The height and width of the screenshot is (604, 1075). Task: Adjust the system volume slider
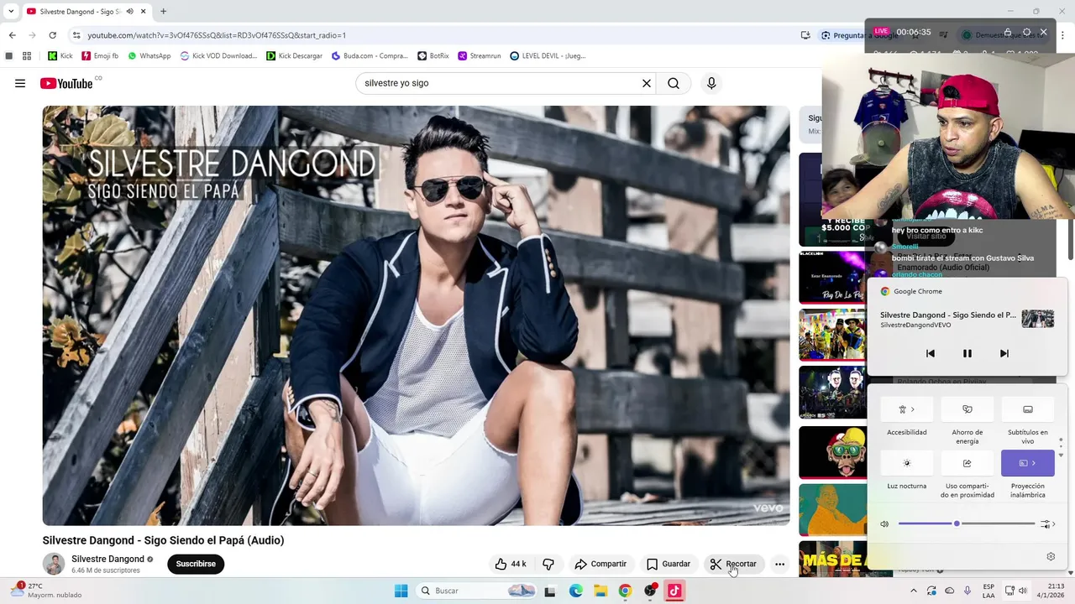click(967, 523)
